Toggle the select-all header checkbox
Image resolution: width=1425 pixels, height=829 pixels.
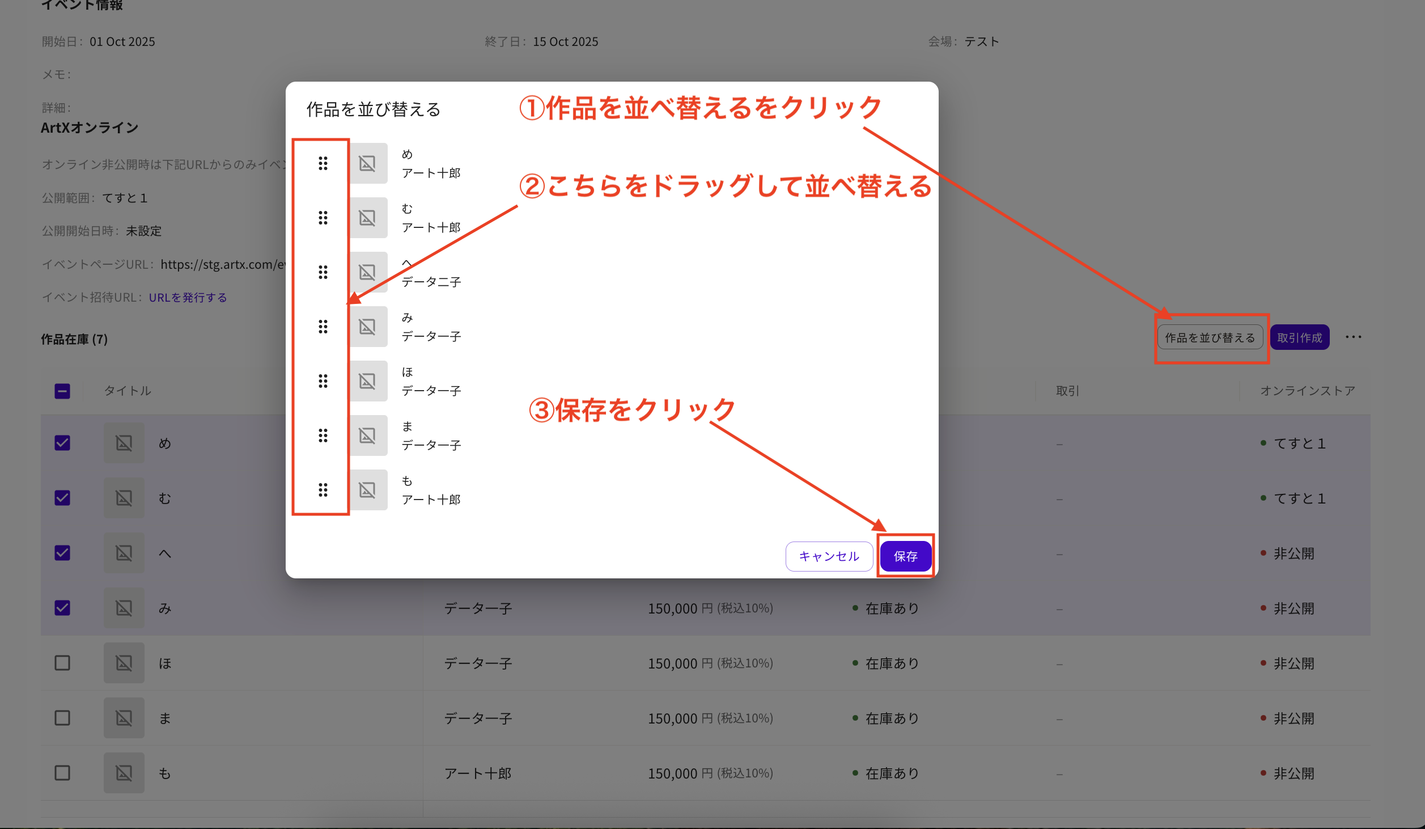point(62,391)
